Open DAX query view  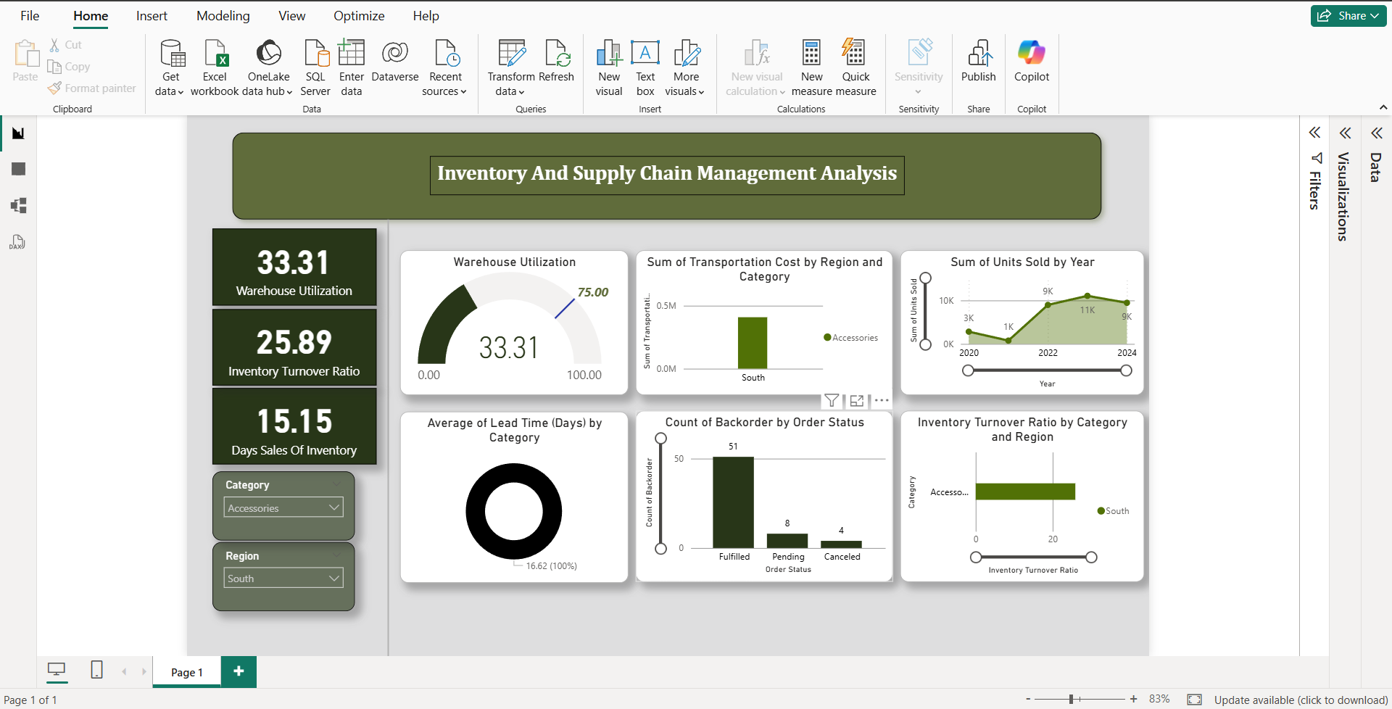pos(18,242)
